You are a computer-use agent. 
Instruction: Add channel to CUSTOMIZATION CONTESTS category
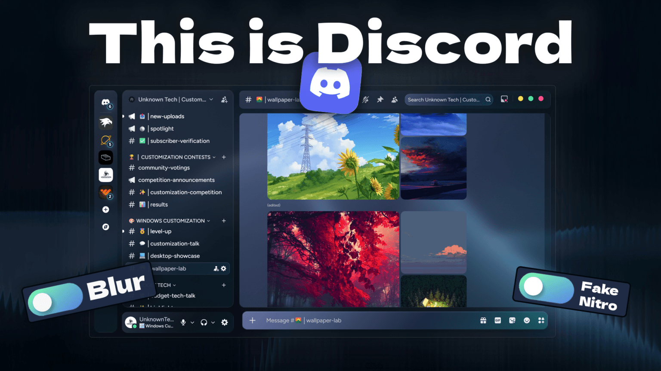[x=224, y=157]
